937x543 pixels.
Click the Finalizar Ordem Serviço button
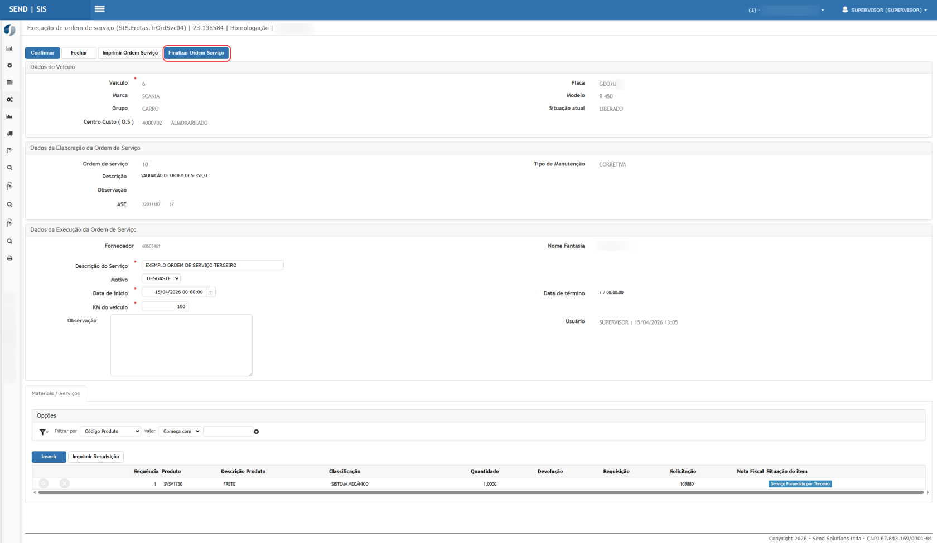(196, 53)
